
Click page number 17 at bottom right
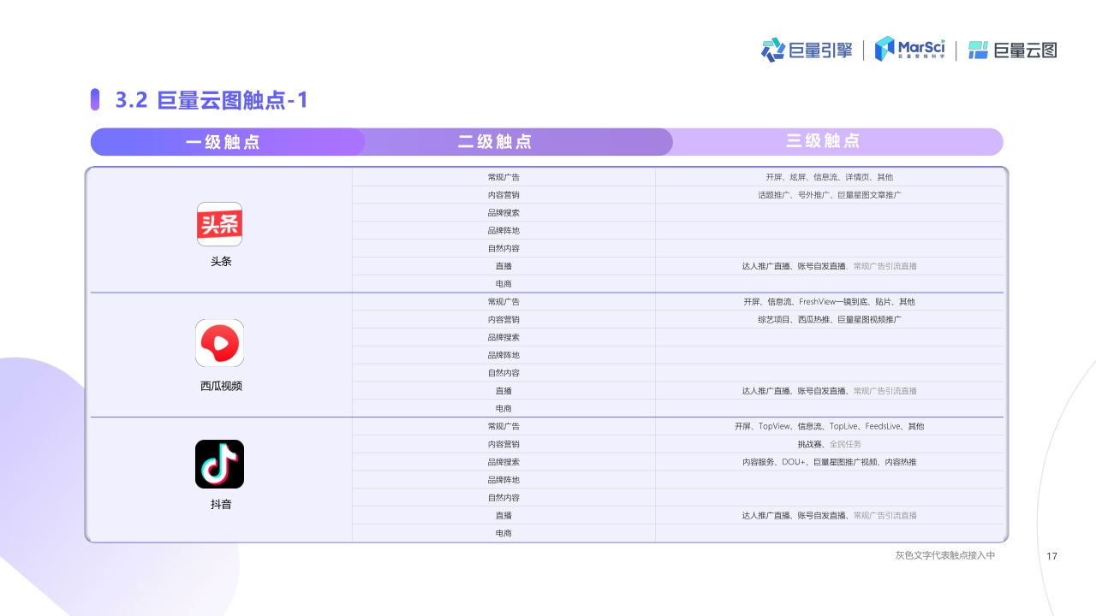pos(1052,556)
